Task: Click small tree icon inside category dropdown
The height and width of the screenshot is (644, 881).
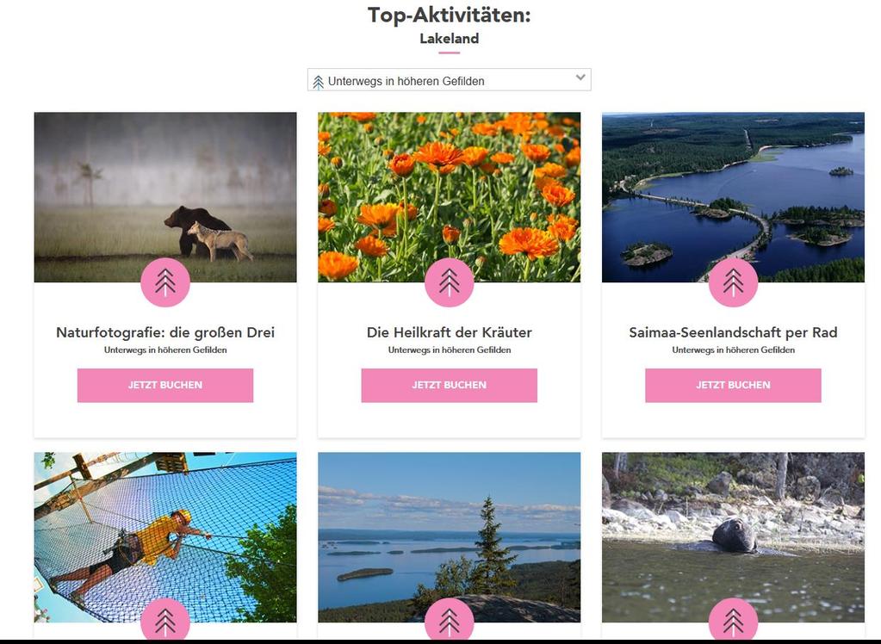Action: coord(318,82)
